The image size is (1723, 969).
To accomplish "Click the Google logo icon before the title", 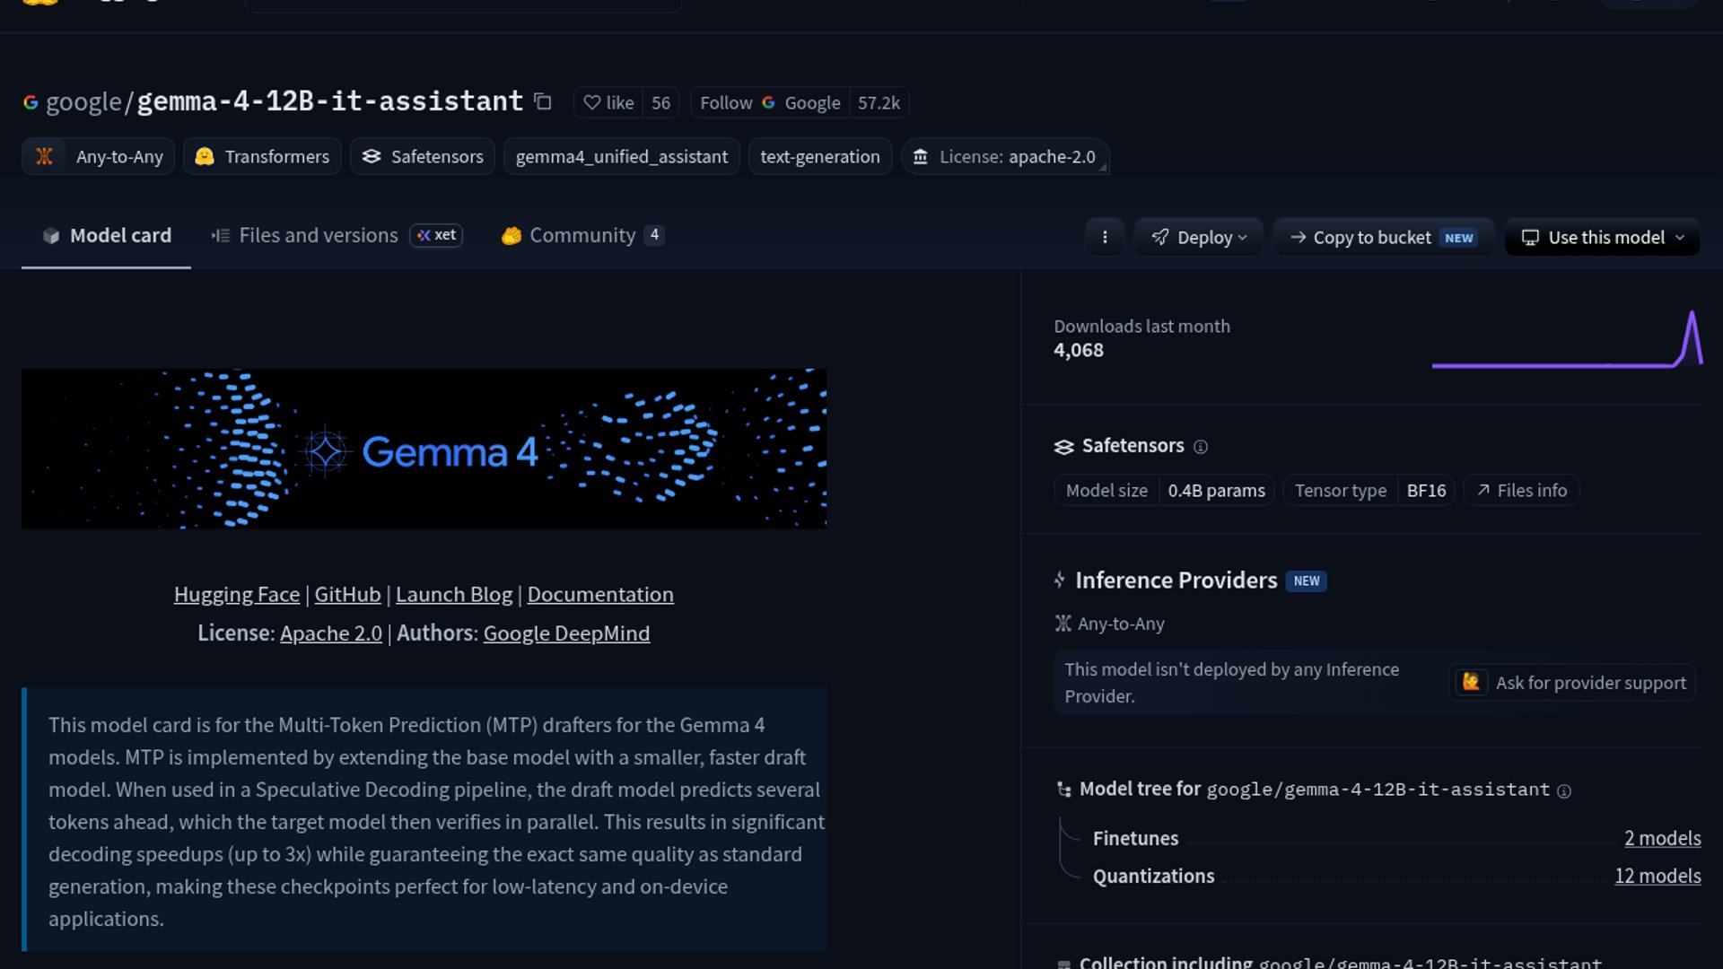I will pyautogui.click(x=31, y=102).
